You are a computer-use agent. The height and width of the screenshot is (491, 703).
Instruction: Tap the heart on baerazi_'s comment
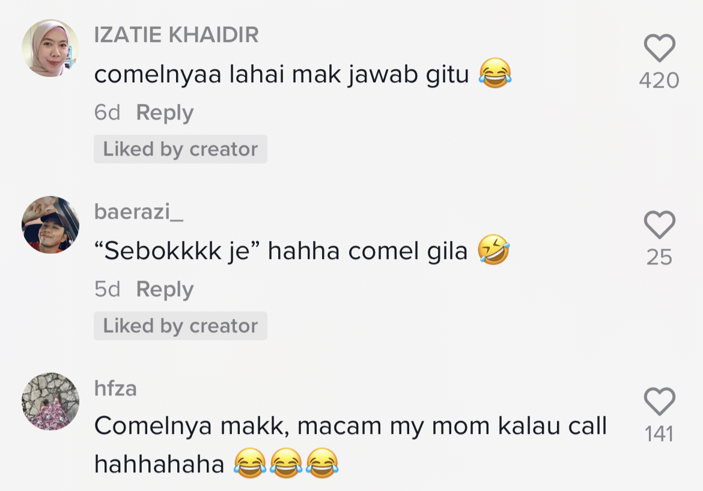659,225
